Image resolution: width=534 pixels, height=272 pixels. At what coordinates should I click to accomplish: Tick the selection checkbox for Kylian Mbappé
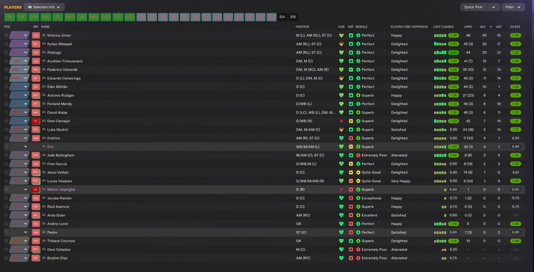click(x=6, y=44)
